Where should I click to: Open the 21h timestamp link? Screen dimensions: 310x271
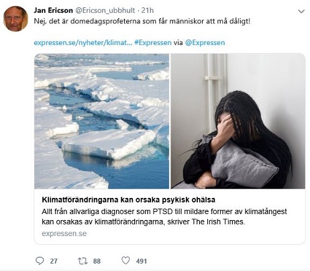(148, 10)
